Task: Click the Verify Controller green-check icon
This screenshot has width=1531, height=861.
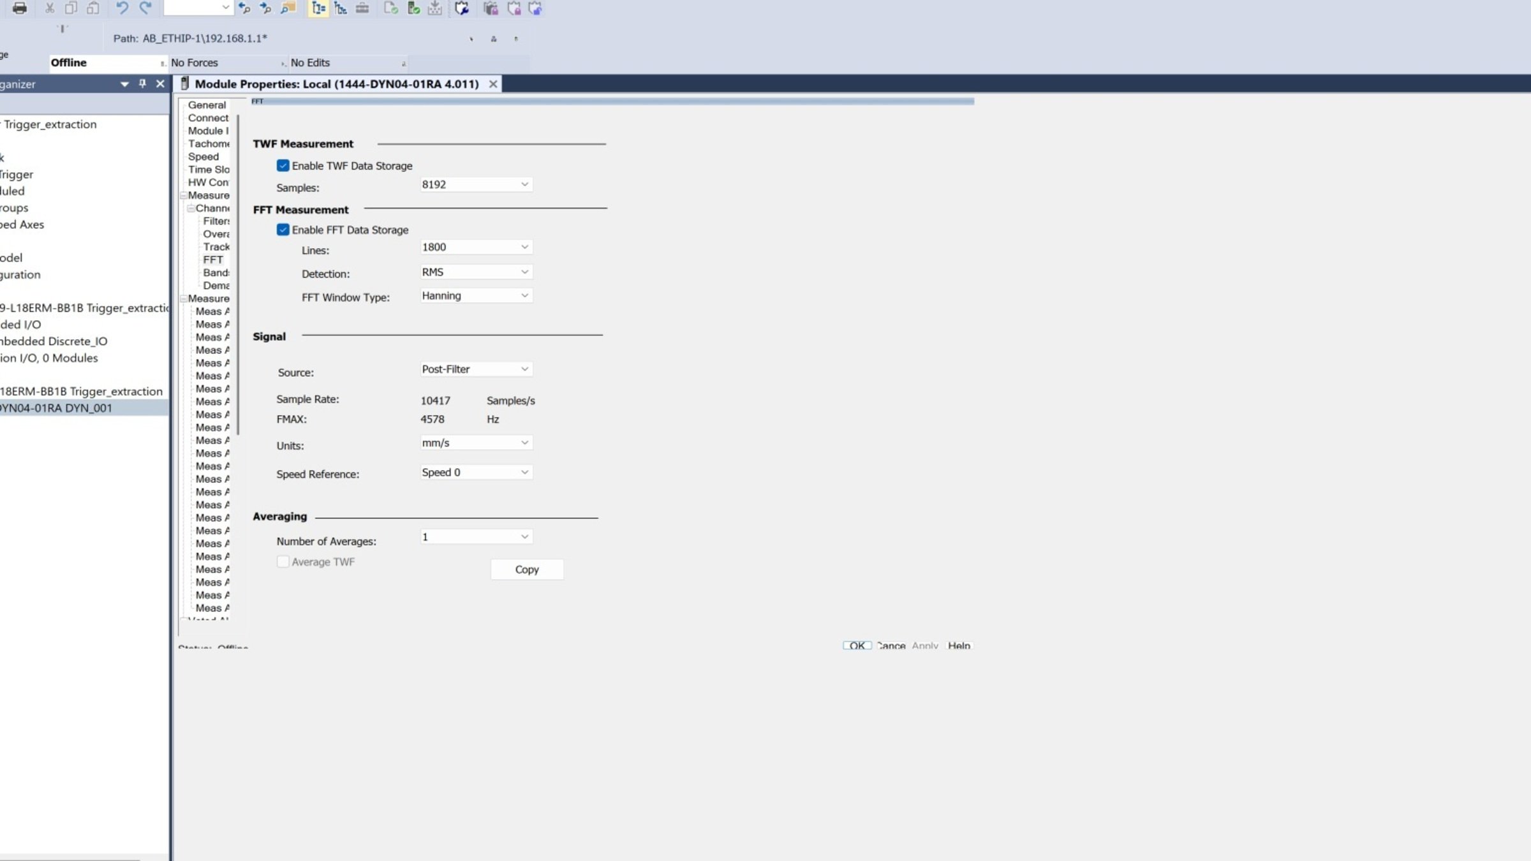Action: click(x=413, y=8)
